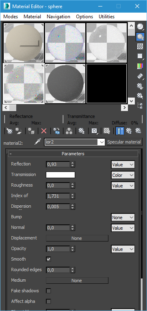Click the Normal value field 0,0
This screenshot has width=147, height=311.
tap(58, 228)
